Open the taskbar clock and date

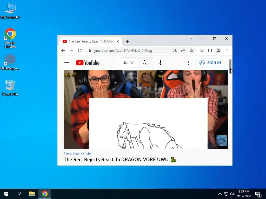(244, 194)
